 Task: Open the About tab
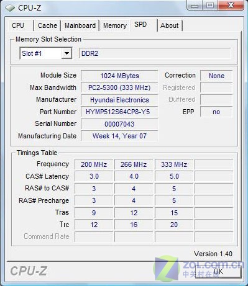pyautogui.click(x=170, y=25)
